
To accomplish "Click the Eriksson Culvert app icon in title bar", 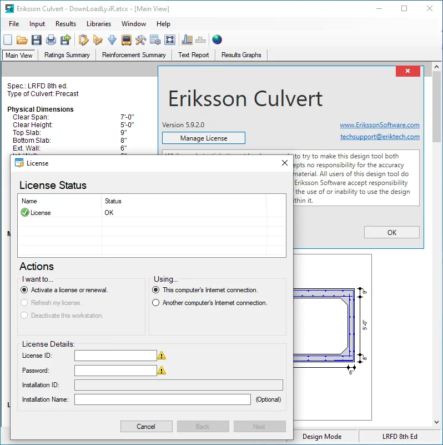I will pyautogui.click(x=9, y=8).
